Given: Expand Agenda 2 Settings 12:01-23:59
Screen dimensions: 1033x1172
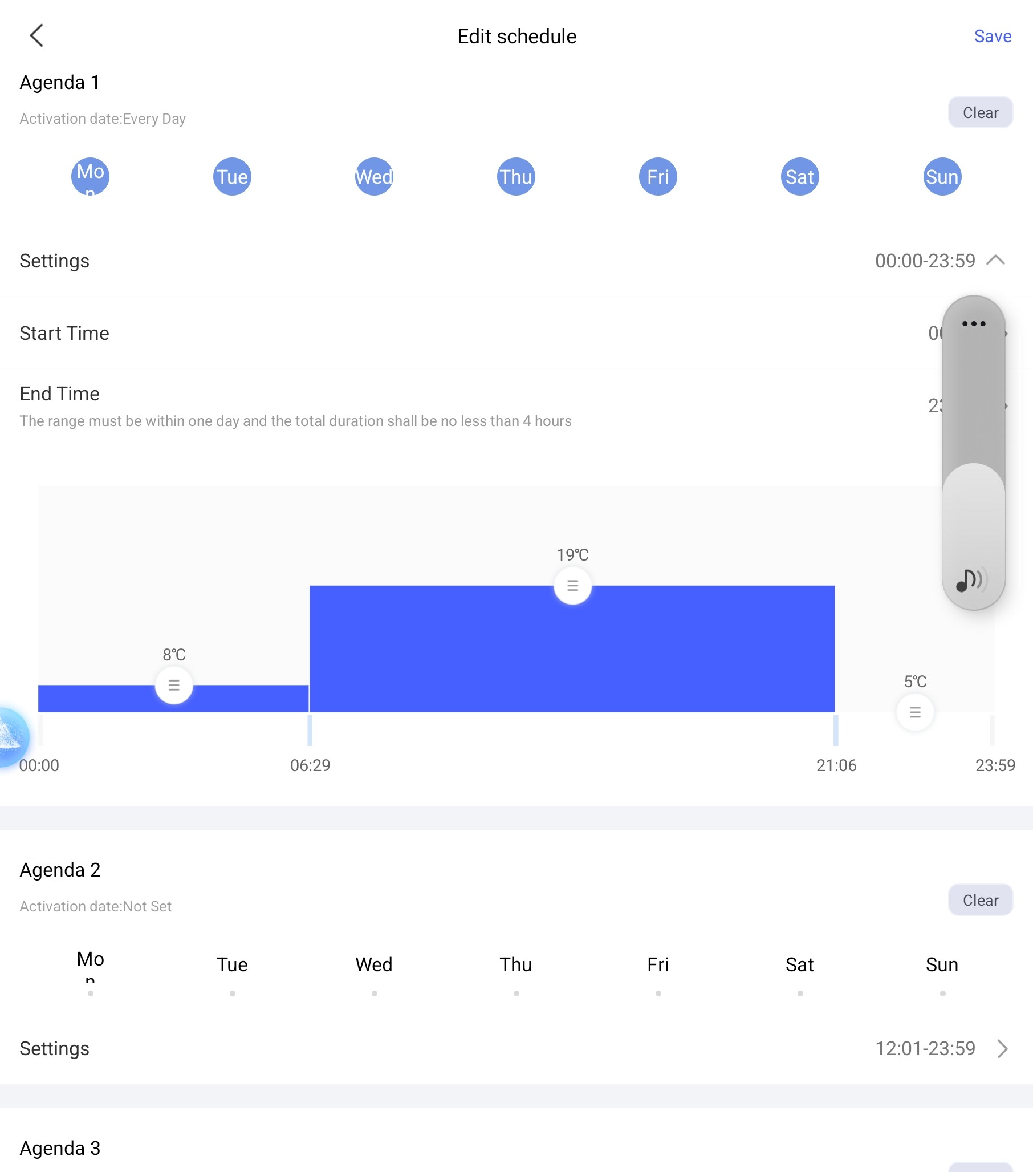Looking at the screenshot, I should 1002,1049.
